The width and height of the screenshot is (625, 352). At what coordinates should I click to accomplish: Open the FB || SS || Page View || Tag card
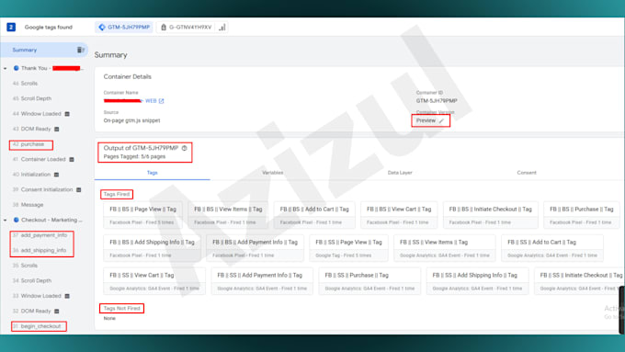point(348,248)
